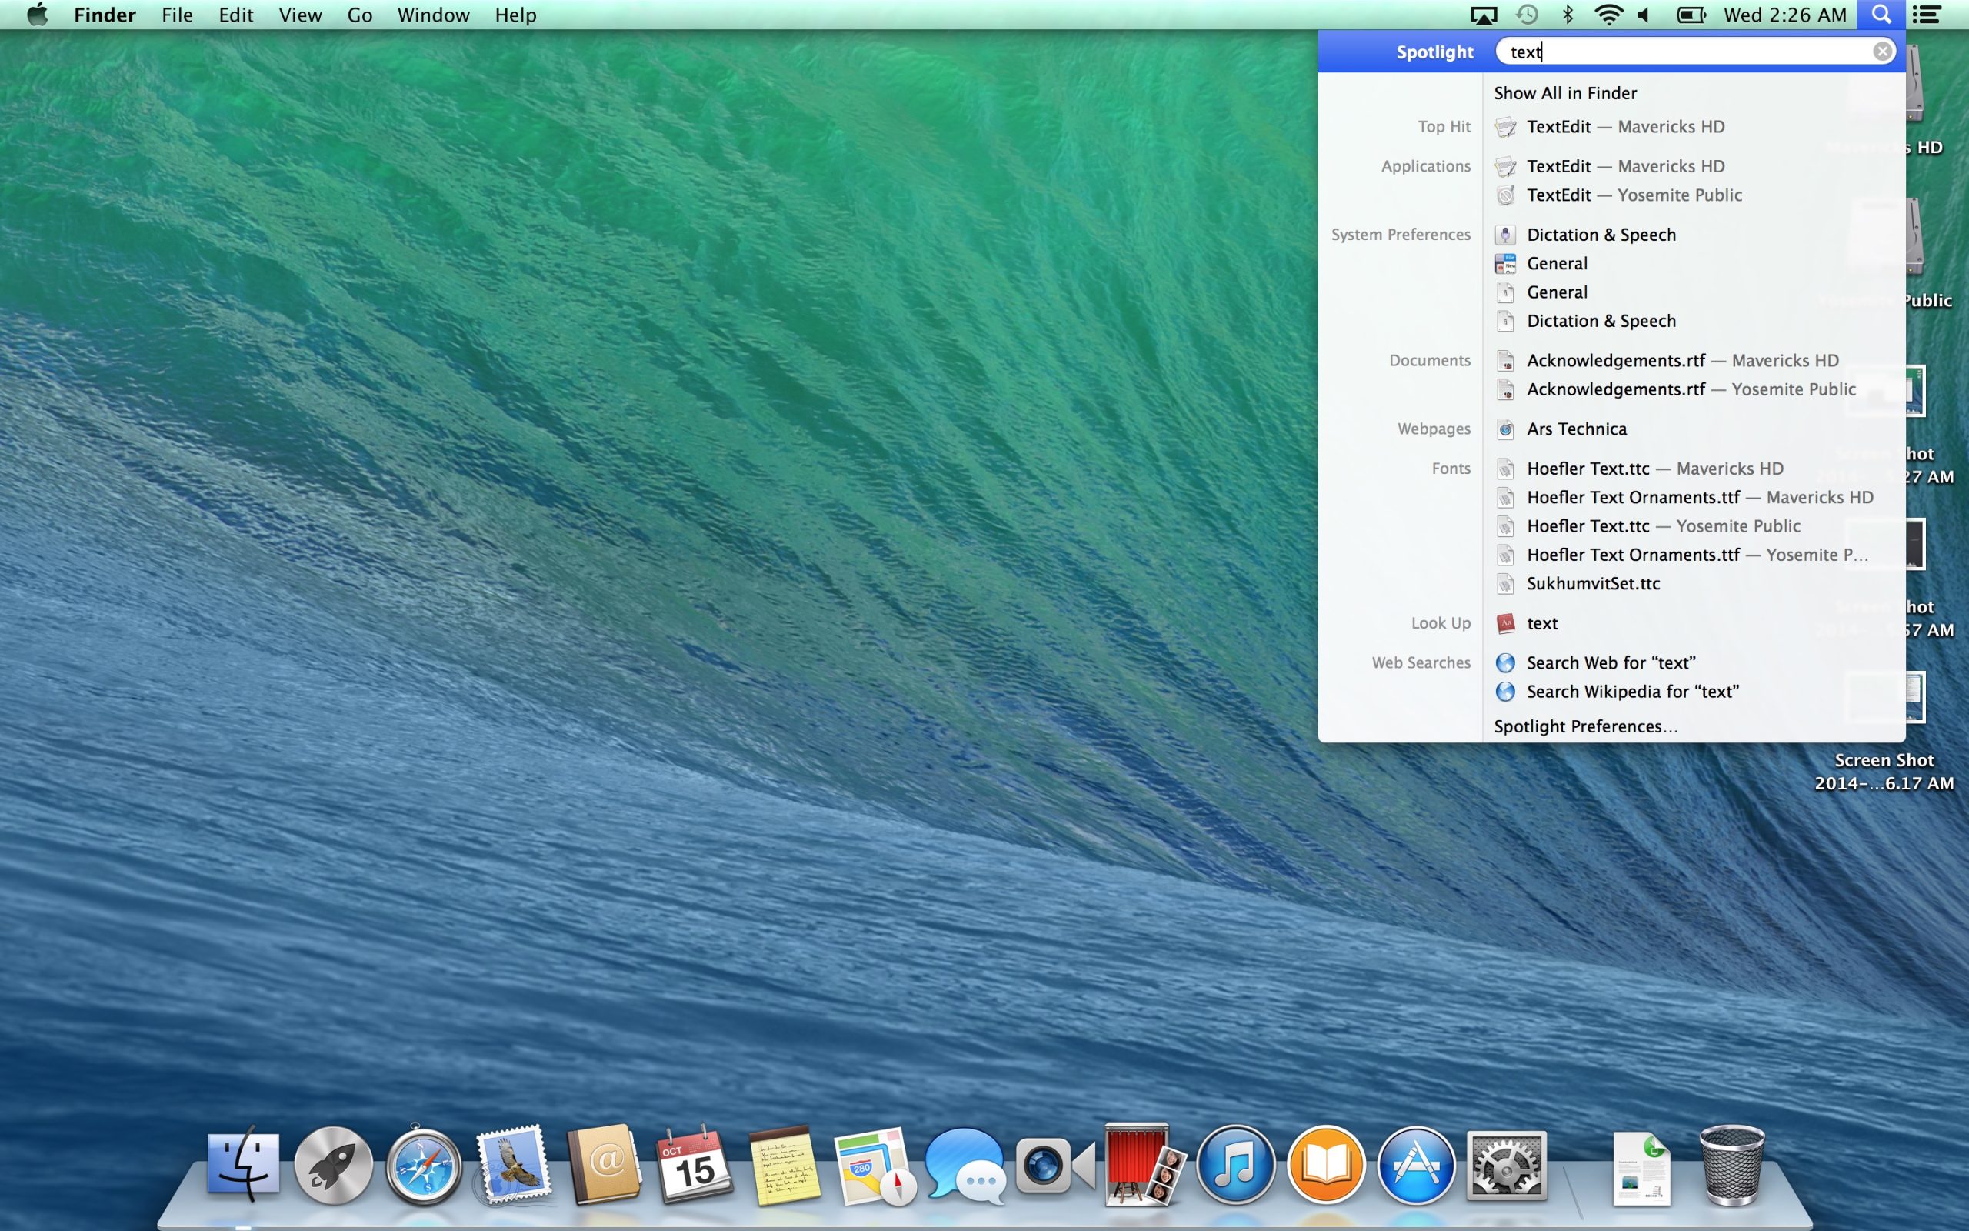The height and width of the screenshot is (1231, 1969).
Task: Click the Wi-Fi status icon
Action: (x=1608, y=15)
